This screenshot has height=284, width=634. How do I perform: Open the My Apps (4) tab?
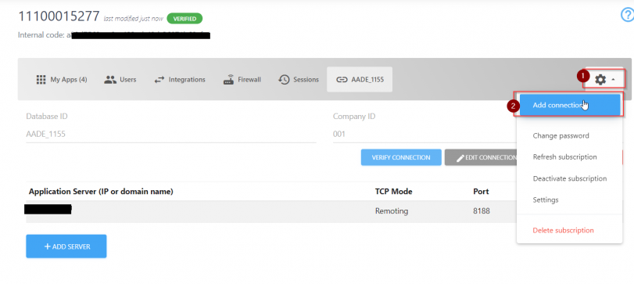[x=62, y=79]
